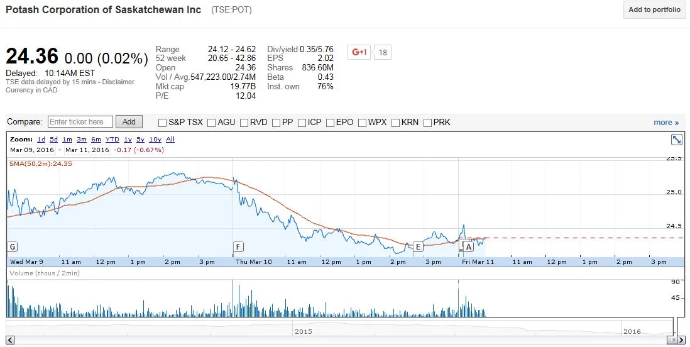Click the Wed Mar 9 axis label
The image size is (690, 347).
(26, 262)
